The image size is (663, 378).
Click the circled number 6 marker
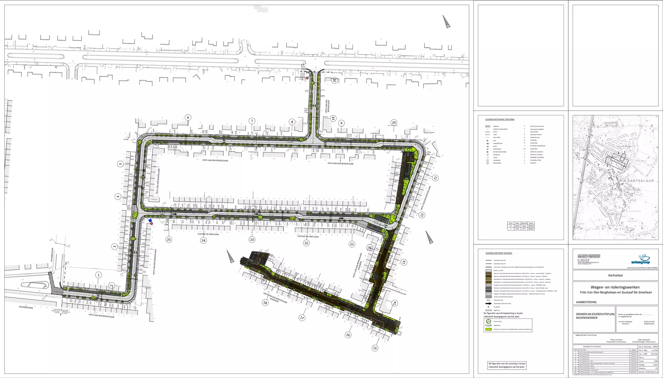pos(188,118)
